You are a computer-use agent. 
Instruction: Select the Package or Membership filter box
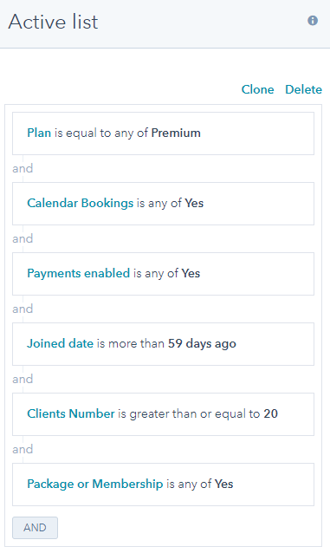[163, 485]
